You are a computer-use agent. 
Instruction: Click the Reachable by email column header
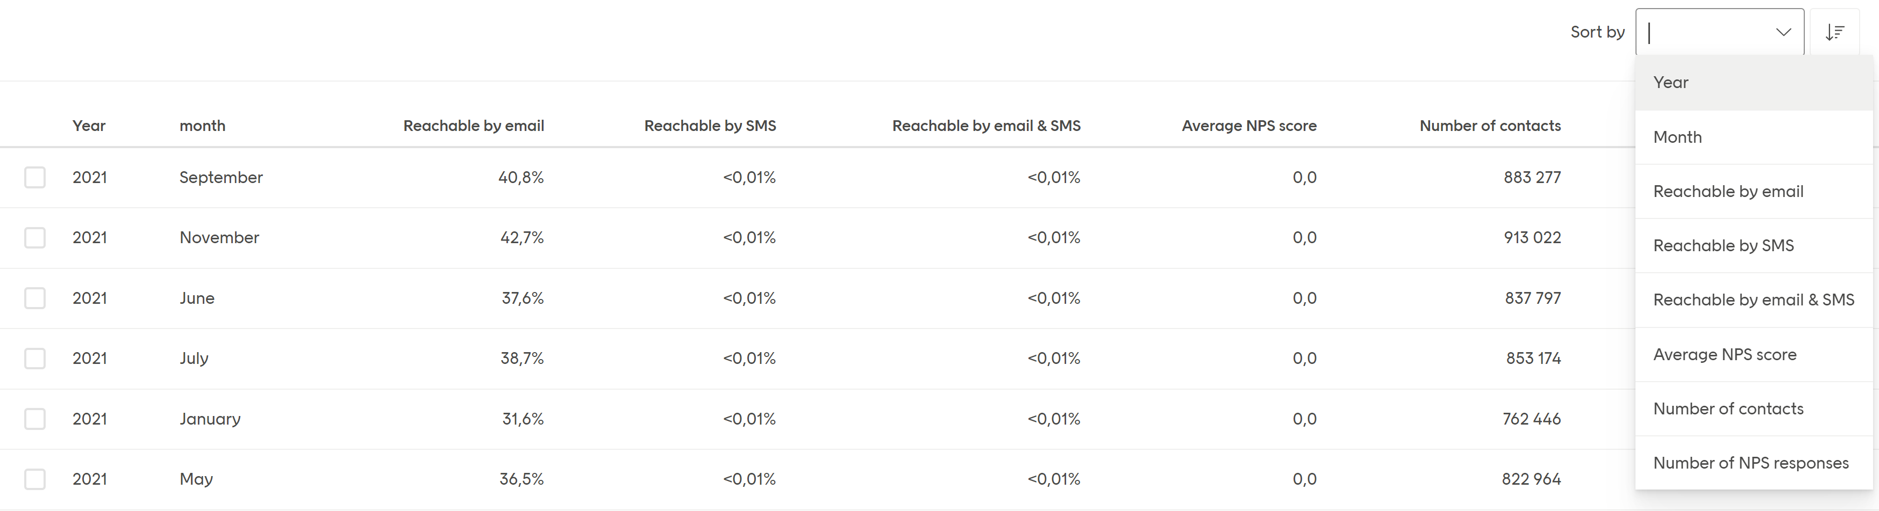[474, 126]
